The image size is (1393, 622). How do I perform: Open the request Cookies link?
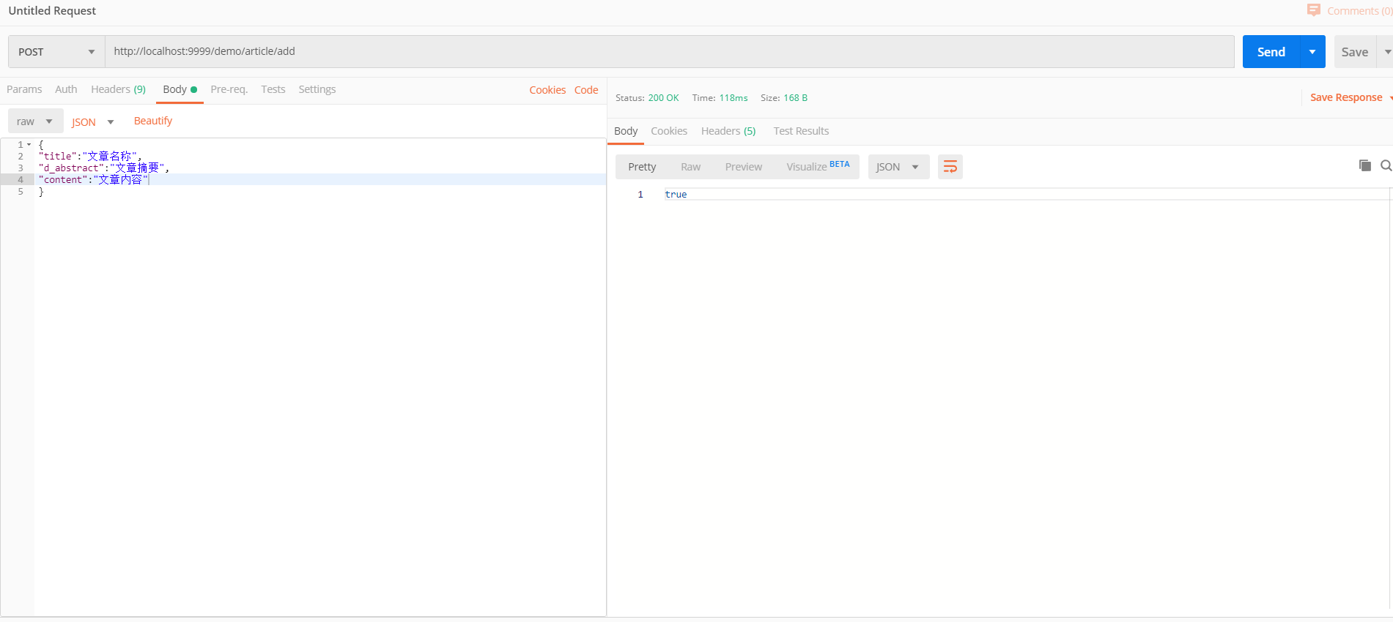pyautogui.click(x=547, y=90)
